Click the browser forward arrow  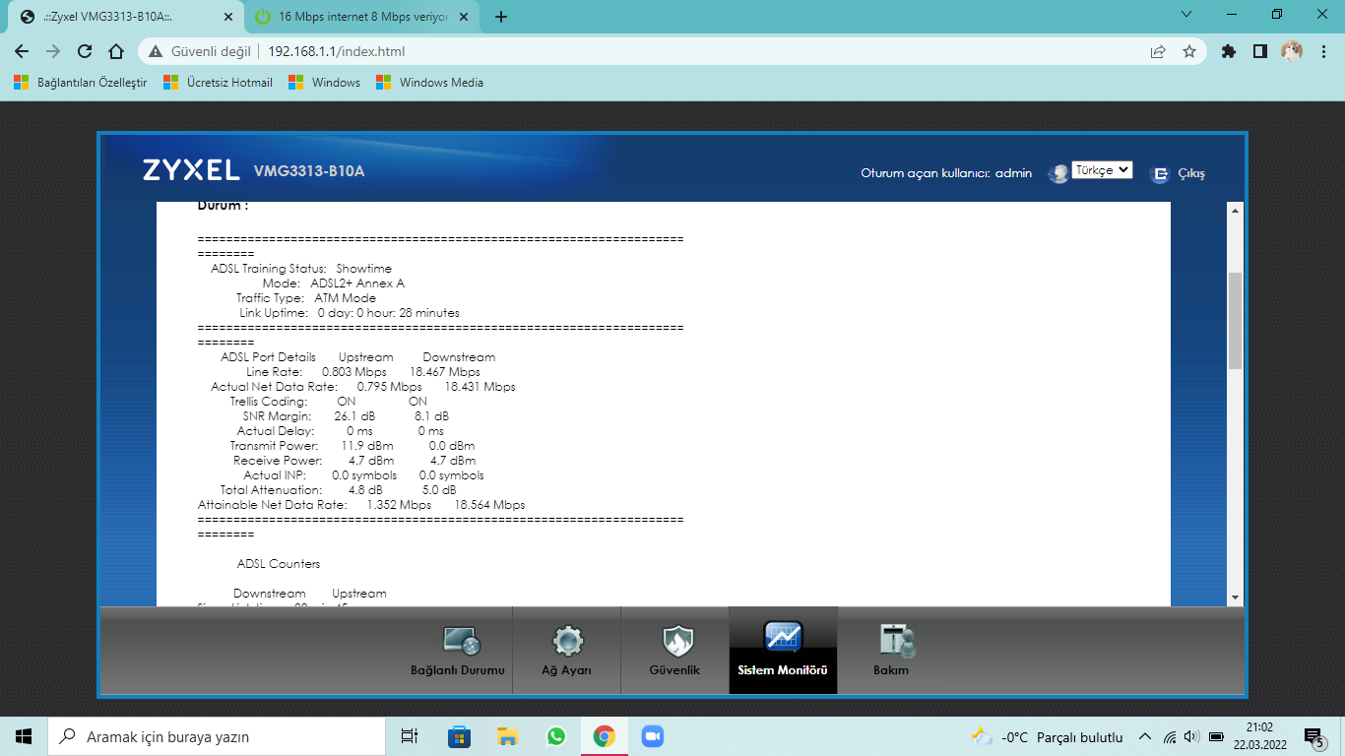[x=53, y=51]
